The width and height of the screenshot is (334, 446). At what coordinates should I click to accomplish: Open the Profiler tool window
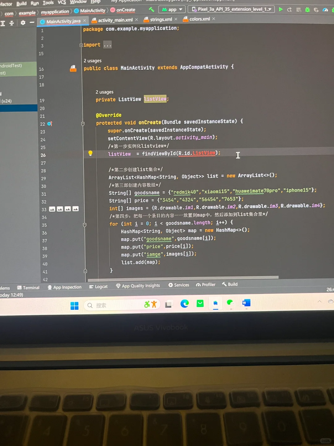[206, 285]
